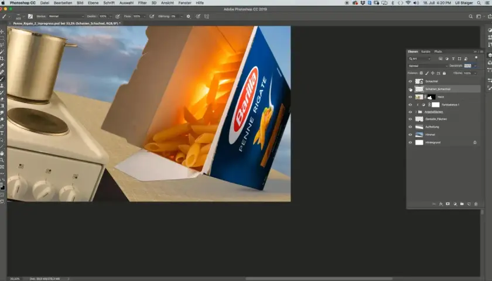Viewport: 492px width, 281px height.
Task: Open brush settings gear in options bar
Action: point(188,16)
